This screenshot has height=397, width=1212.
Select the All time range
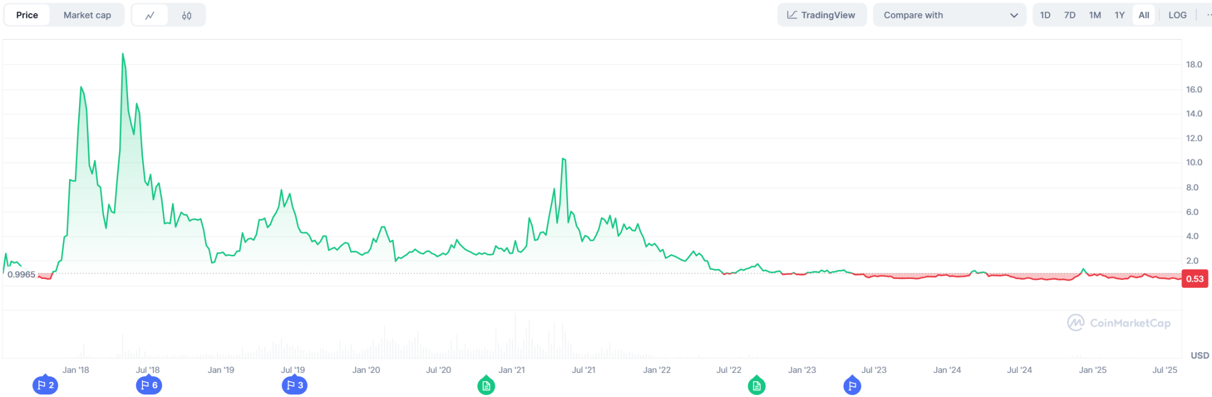(x=1144, y=15)
